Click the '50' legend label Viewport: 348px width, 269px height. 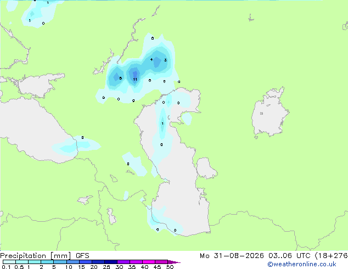pyautogui.click(x=170, y=267)
